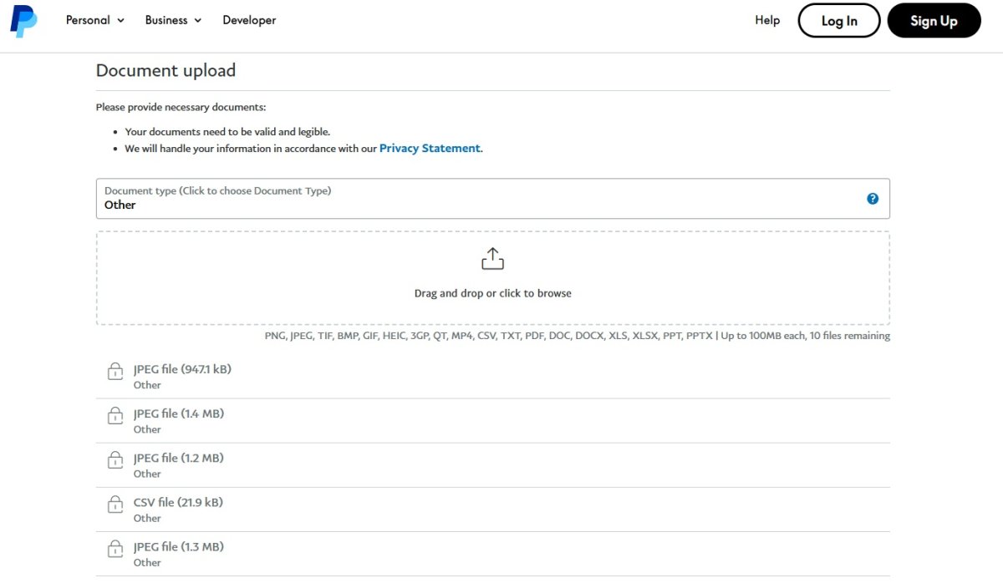Image resolution: width=1003 pixels, height=588 pixels.
Task: Open the document type help icon
Action: [x=873, y=199]
